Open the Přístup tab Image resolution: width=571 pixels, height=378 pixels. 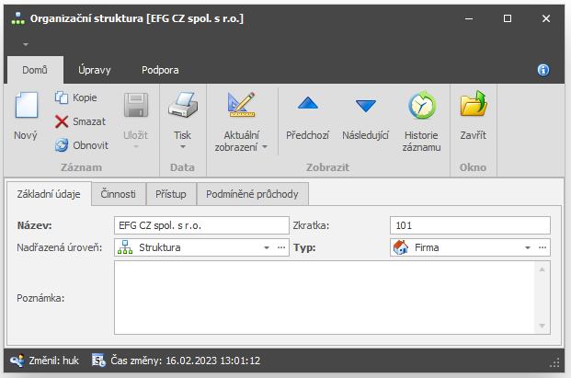[x=171, y=194]
